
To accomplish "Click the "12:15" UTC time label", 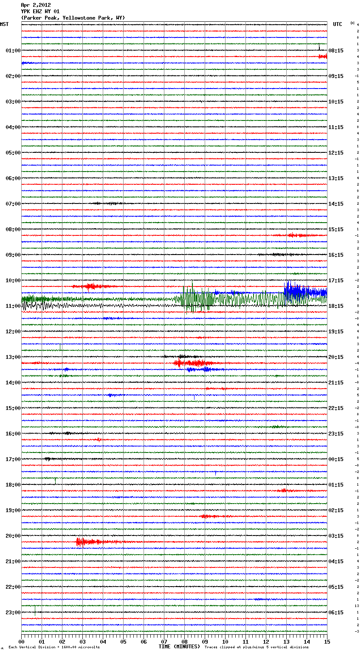I will [x=336, y=153].
